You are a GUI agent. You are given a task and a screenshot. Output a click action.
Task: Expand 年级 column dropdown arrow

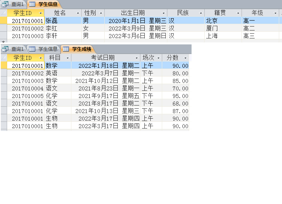point(275,13)
